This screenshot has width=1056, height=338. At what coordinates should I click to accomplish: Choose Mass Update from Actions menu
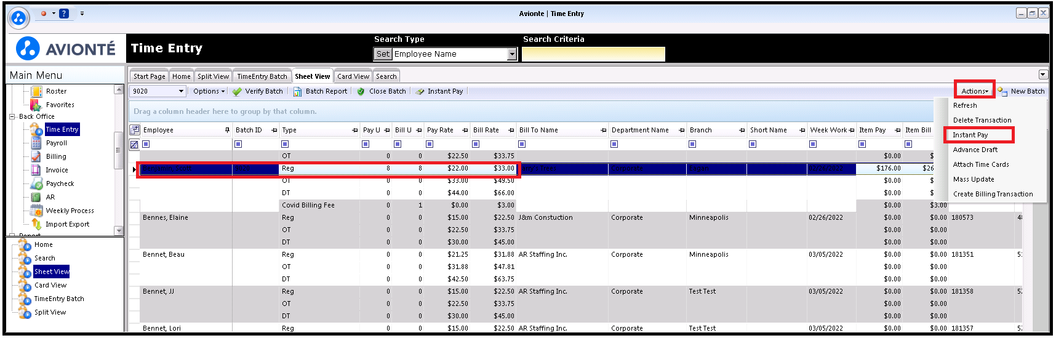pos(974,179)
